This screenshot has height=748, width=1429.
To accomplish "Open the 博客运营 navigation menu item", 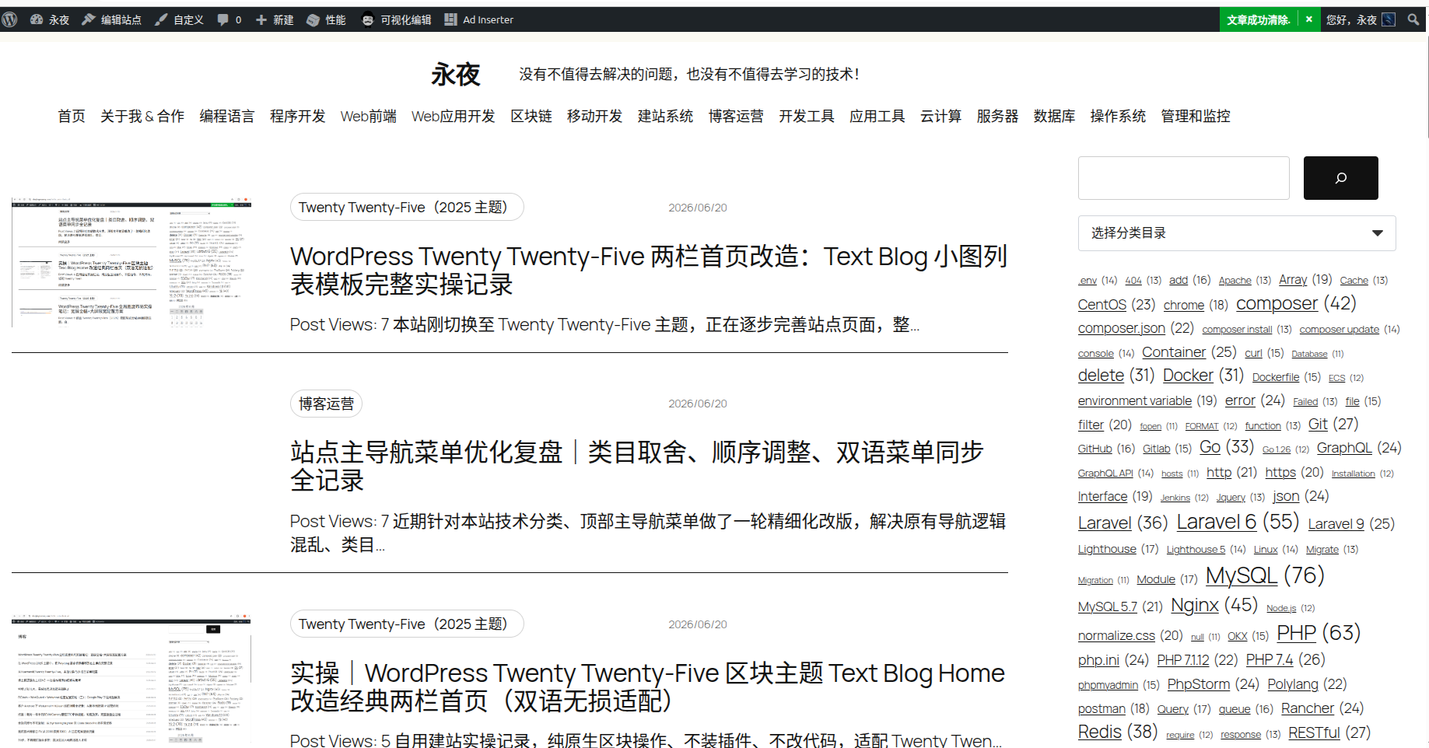I will 737,117.
